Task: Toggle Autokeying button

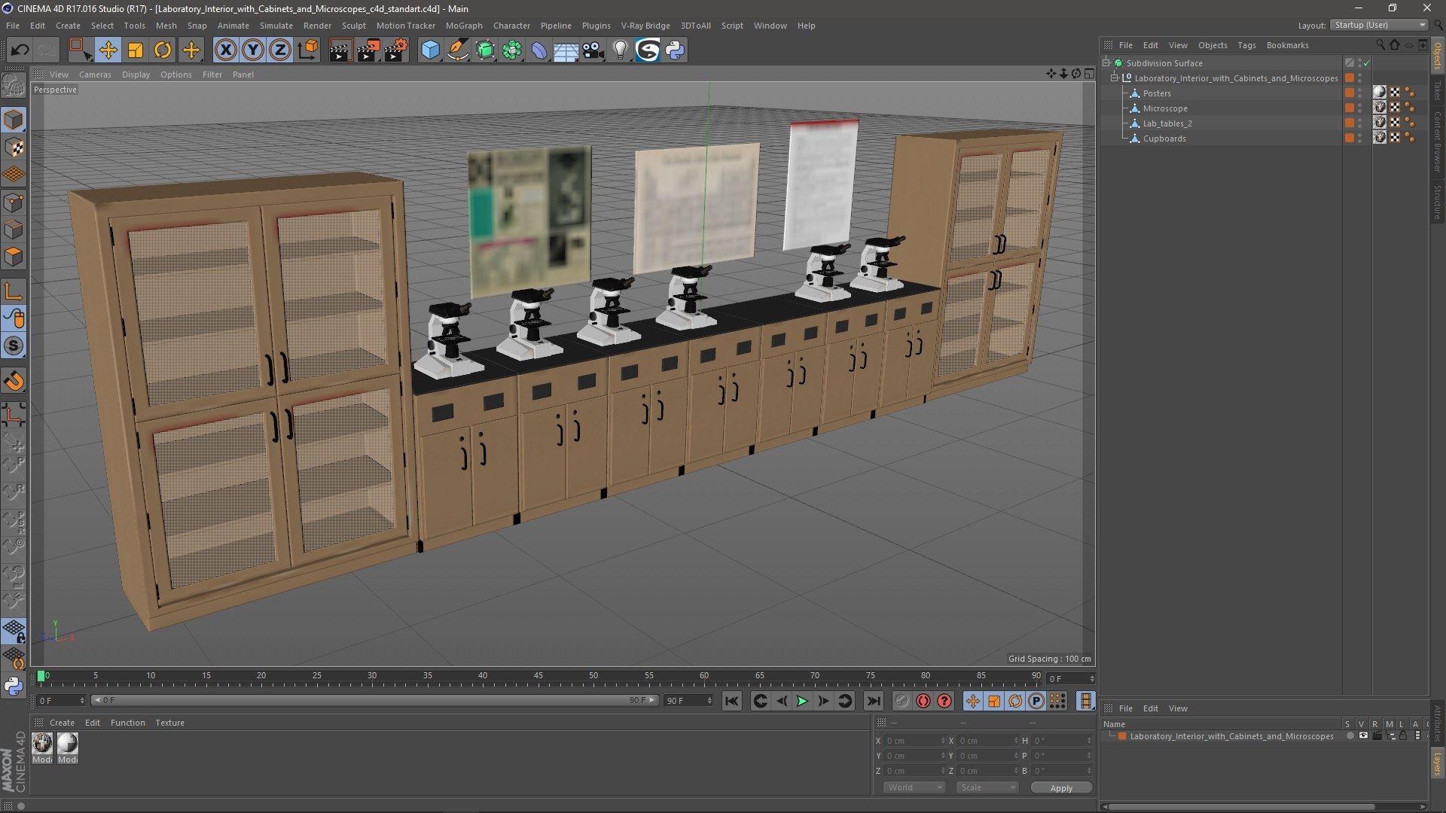Action: pos(923,701)
